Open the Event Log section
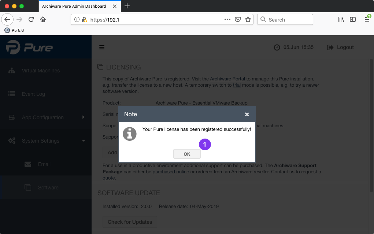Image resolution: width=374 pixels, height=234 pixels. 33,94
